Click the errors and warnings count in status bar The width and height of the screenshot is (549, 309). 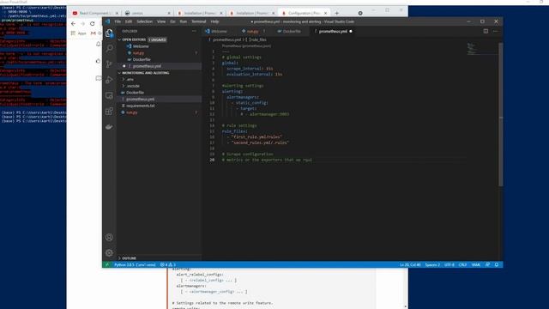pos(168,265)
